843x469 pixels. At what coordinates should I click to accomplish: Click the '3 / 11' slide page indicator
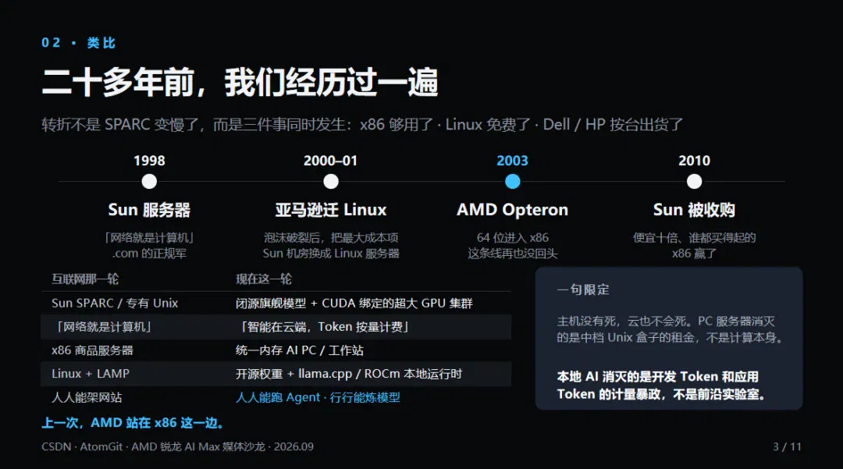point(787,446)
